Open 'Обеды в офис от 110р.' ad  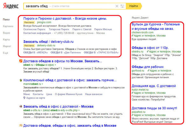pyautogui.click(x=150, y=48)
